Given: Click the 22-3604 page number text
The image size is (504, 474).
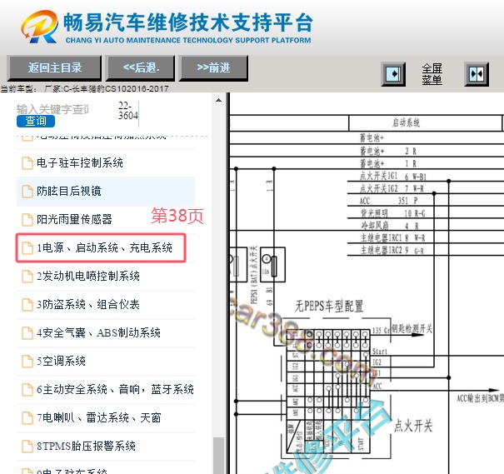Looking at the screenshot, I should pyautogui.click(x=128, y=111).
